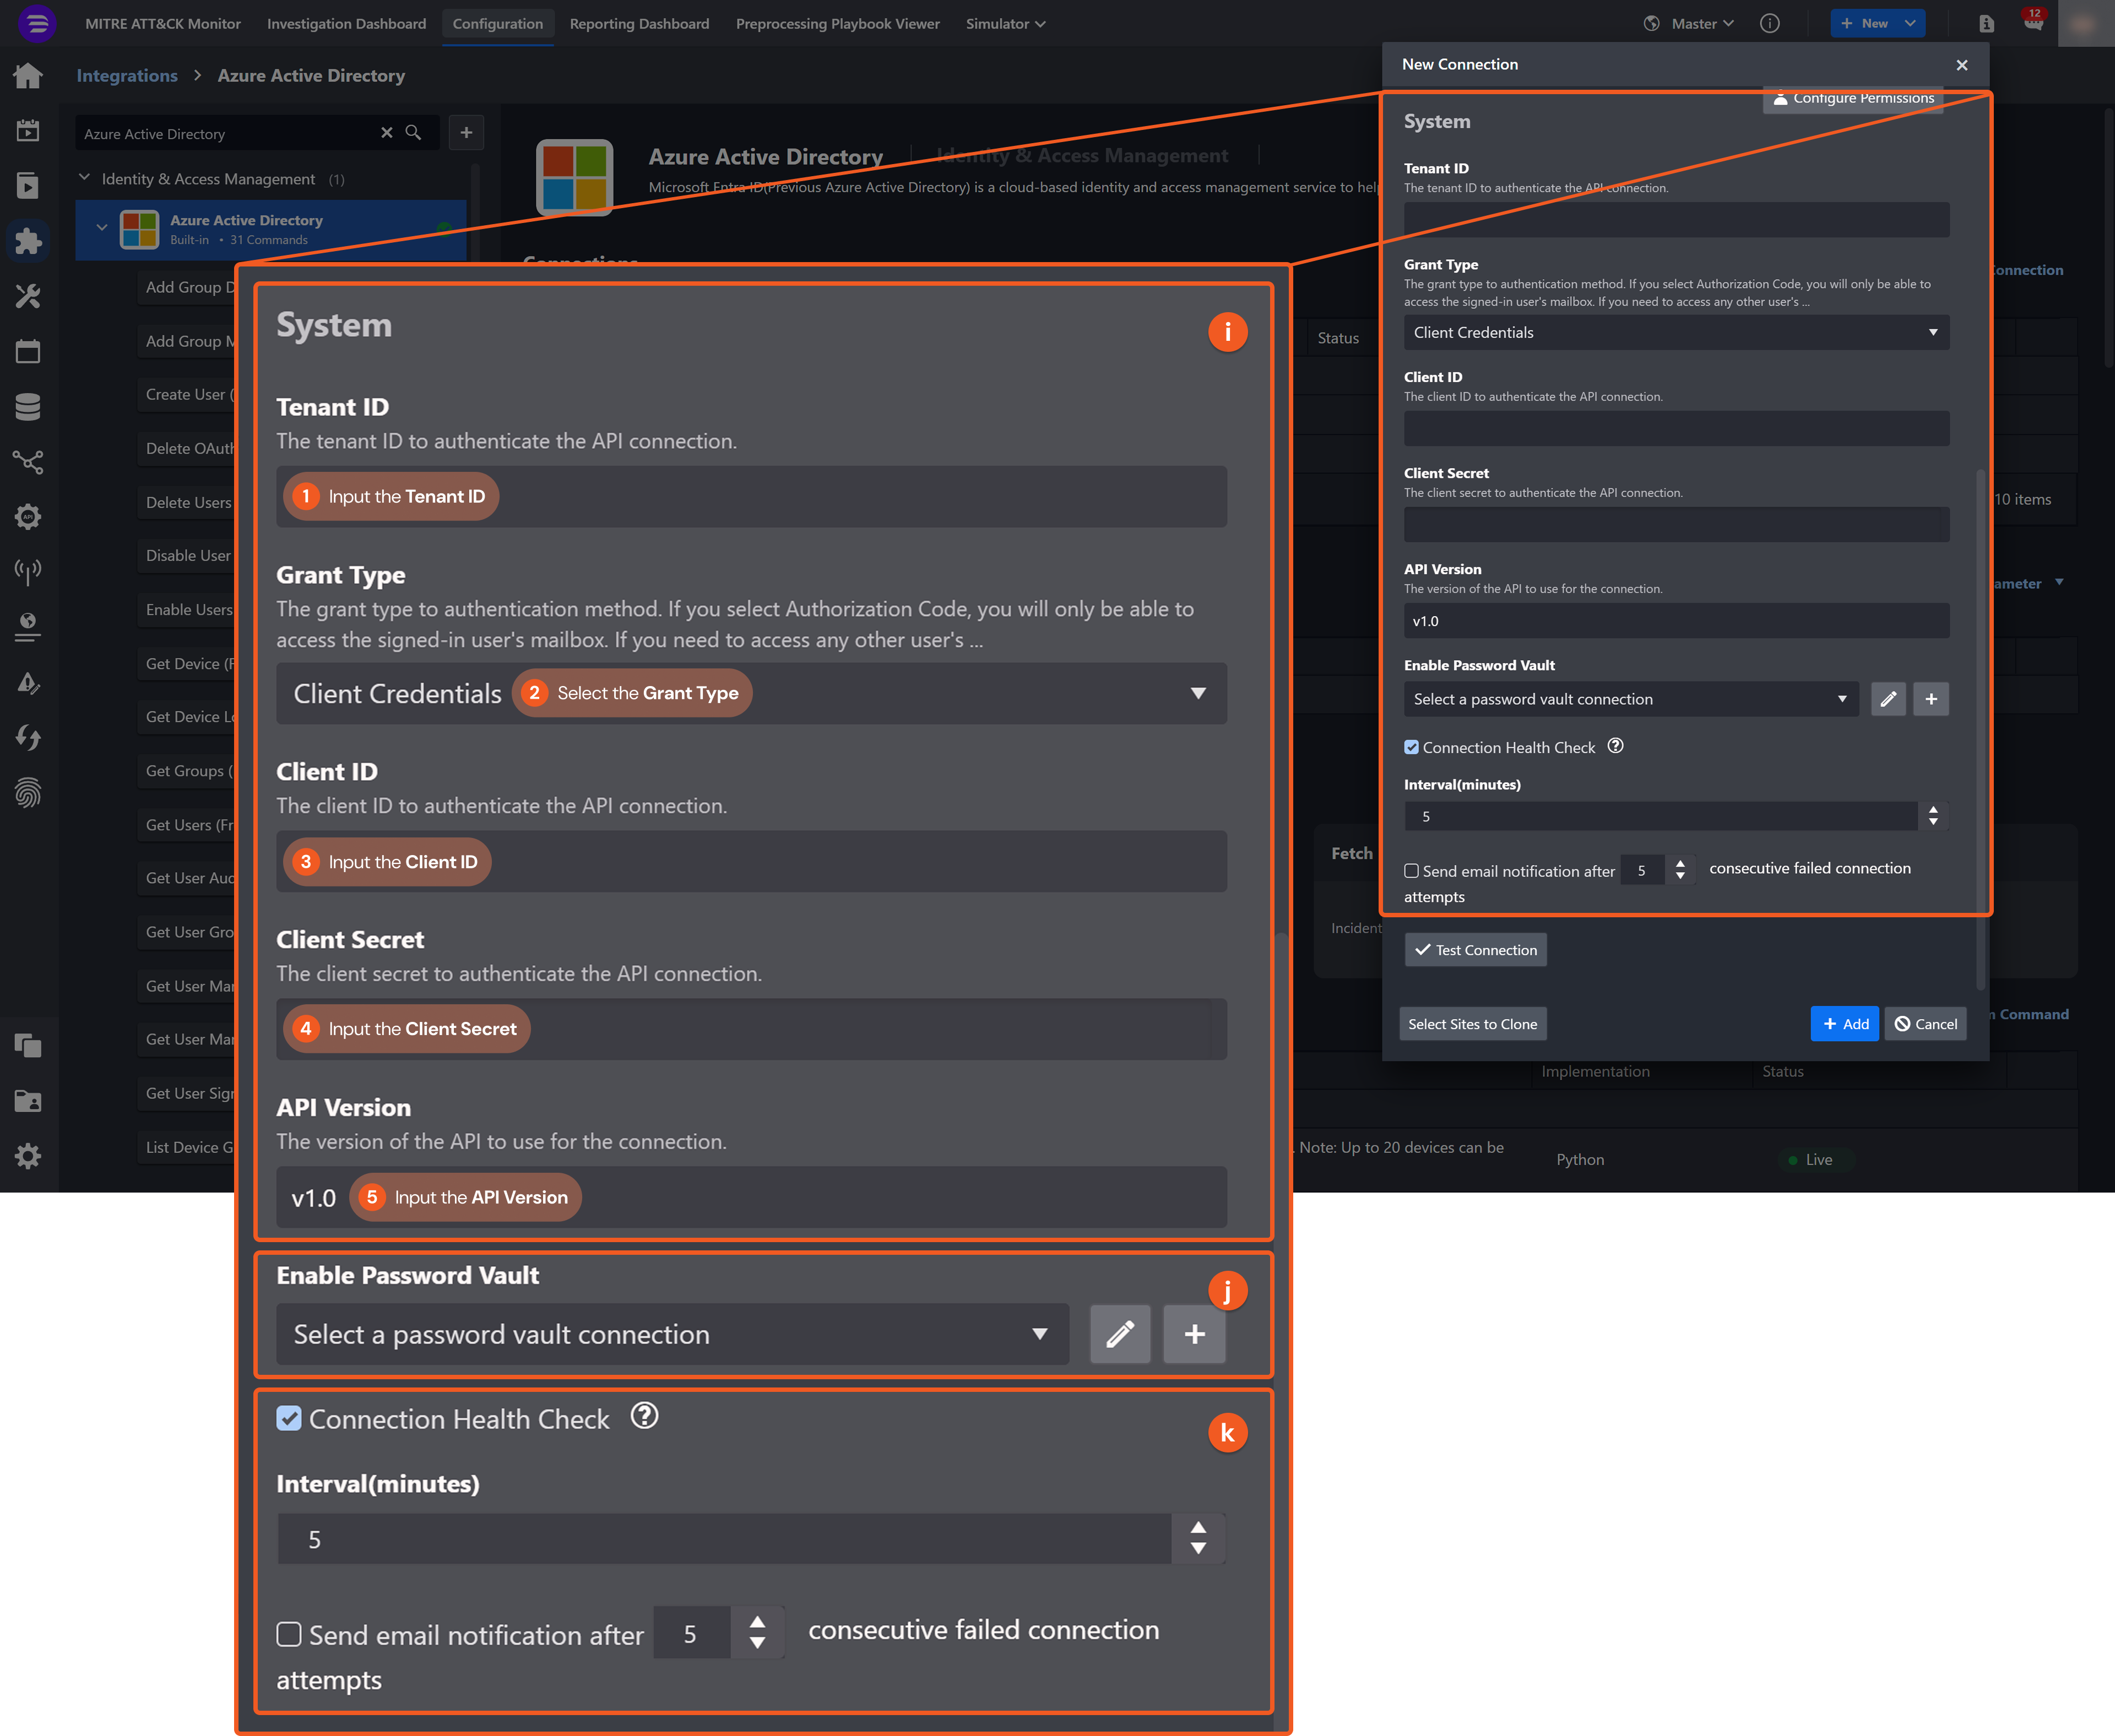Click Connection Health Check help question icon
The height and width of the screenshot is (1736, 2115).
click(1615, 746)
